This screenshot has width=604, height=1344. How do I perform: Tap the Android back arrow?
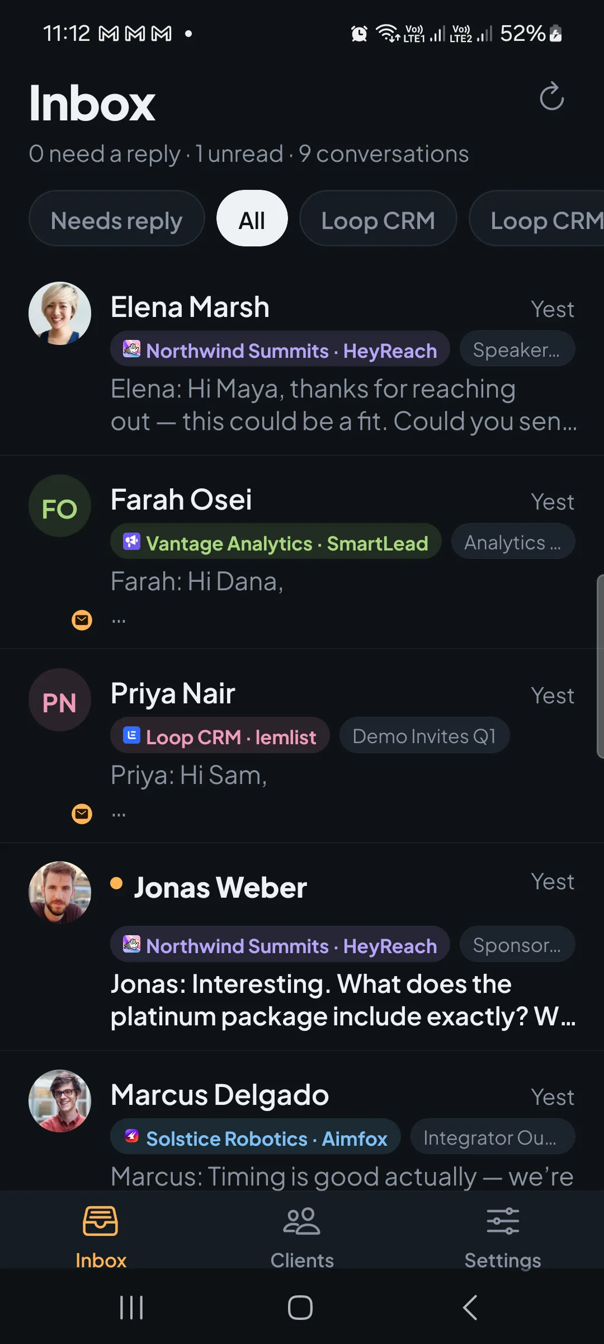tap(470, 1308)
